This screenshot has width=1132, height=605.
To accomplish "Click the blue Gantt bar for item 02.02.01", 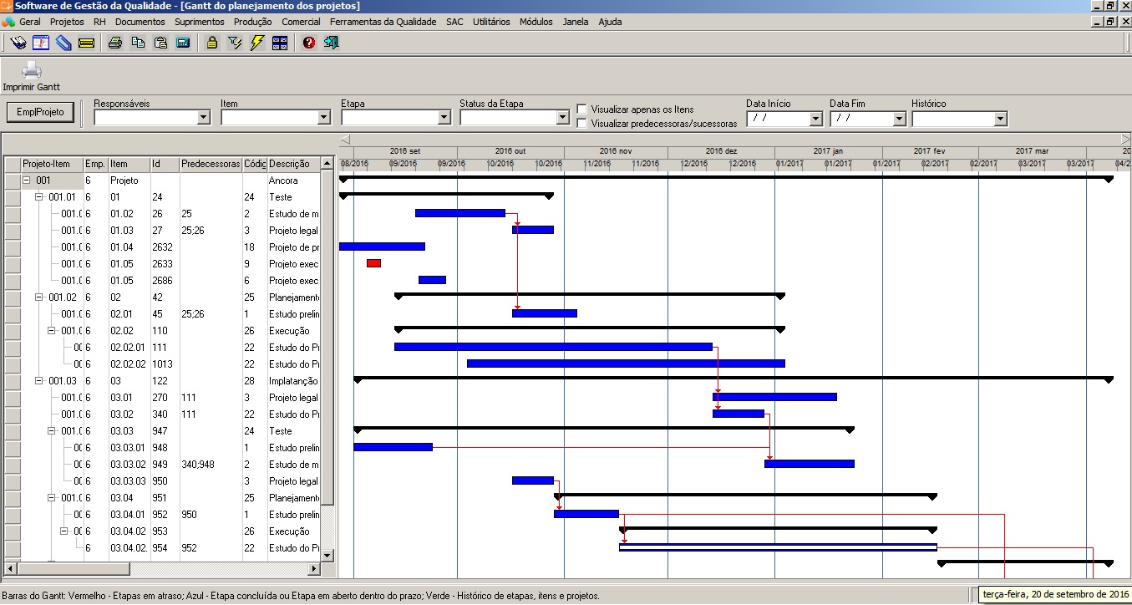I will click(553, 347).
